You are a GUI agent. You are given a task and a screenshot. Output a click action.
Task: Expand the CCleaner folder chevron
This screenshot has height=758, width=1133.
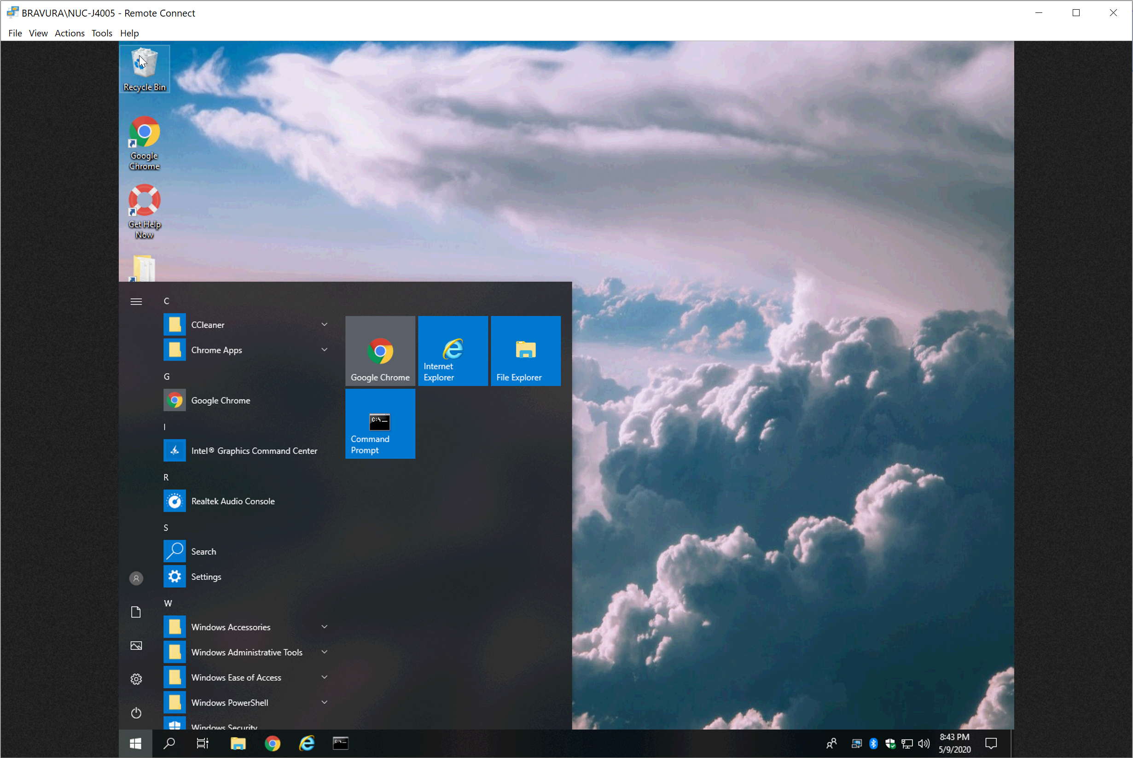(325, 324)
